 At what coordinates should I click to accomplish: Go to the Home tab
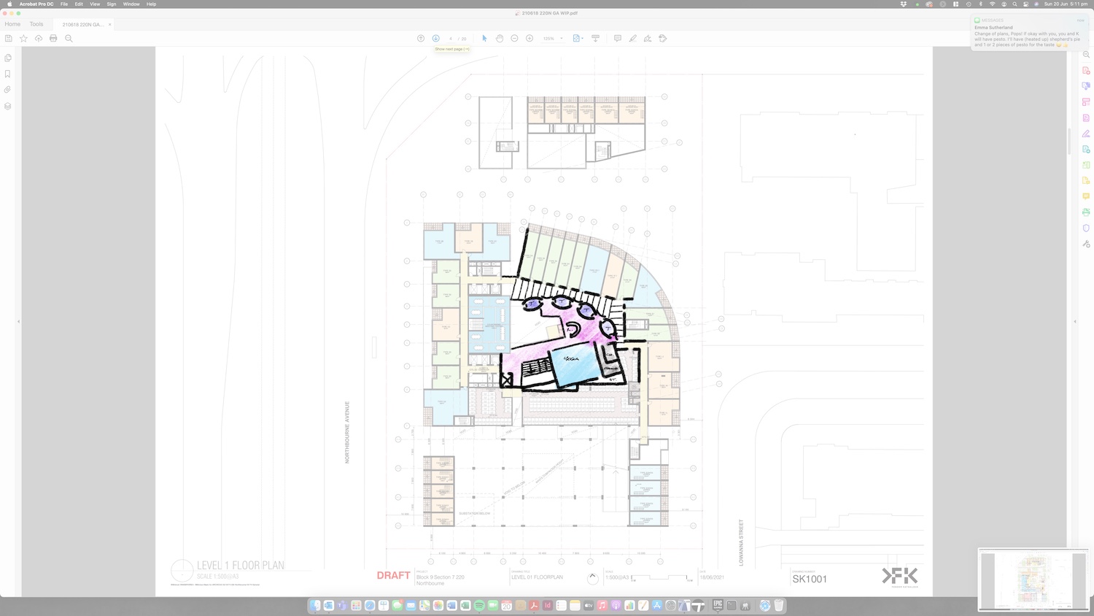[x=12, y=24]
